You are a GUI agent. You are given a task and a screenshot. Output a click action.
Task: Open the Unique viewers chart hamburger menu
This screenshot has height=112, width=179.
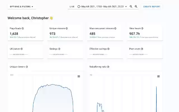(79, 76)
